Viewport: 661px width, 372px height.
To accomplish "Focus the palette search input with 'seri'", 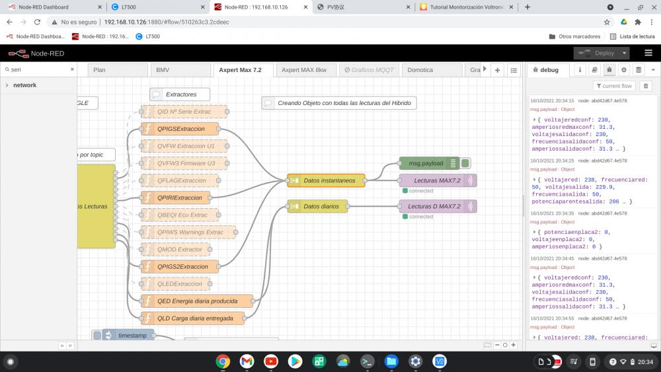I will tap(39, 69).
